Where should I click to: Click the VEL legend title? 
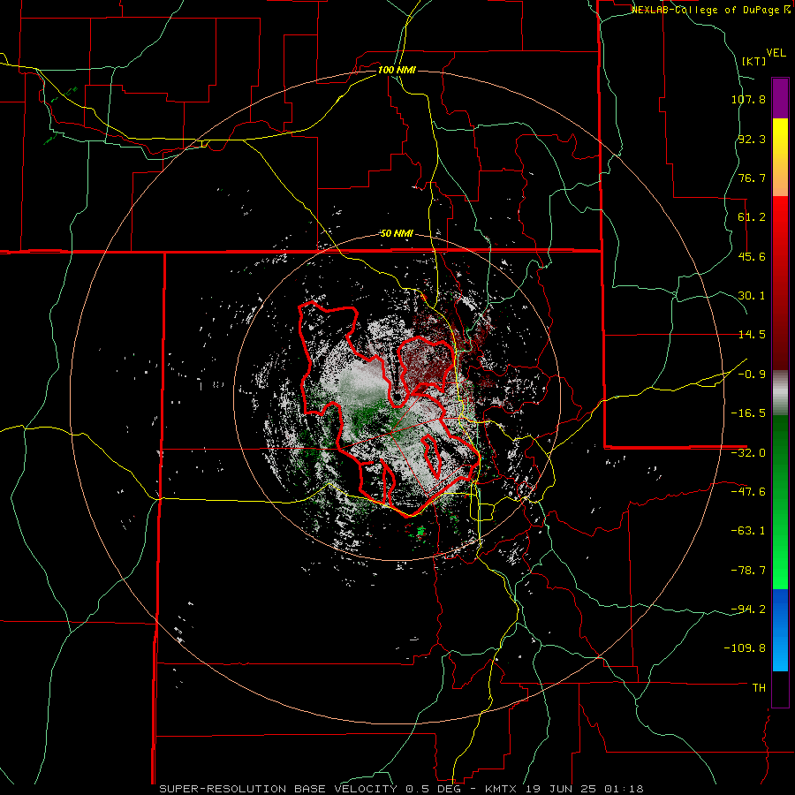[776, 53]
